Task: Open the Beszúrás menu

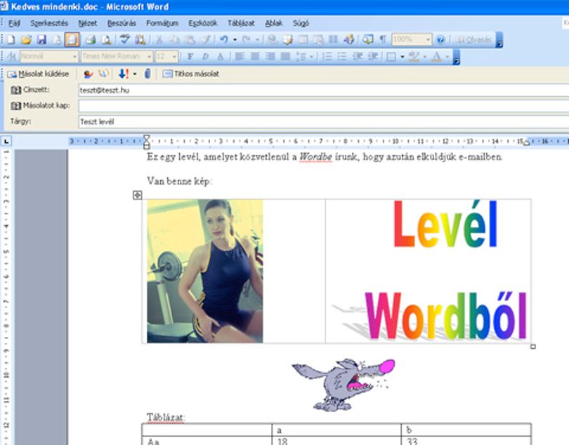Action: (x=122, y=23)
